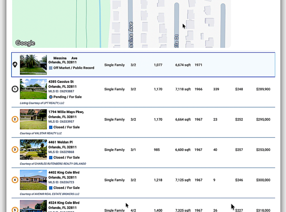This screenshot has height=212, width=286.
Task: Click MLS ID O6336723 link
Action: [61, 182]
